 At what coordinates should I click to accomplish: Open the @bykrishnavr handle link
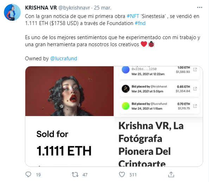(x=74, y=8)
